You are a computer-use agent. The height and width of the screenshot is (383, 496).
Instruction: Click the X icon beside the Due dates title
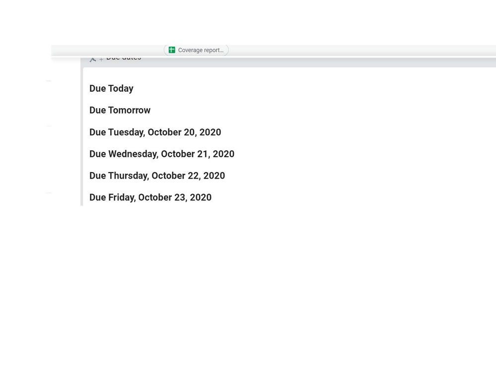coord(93,58)
